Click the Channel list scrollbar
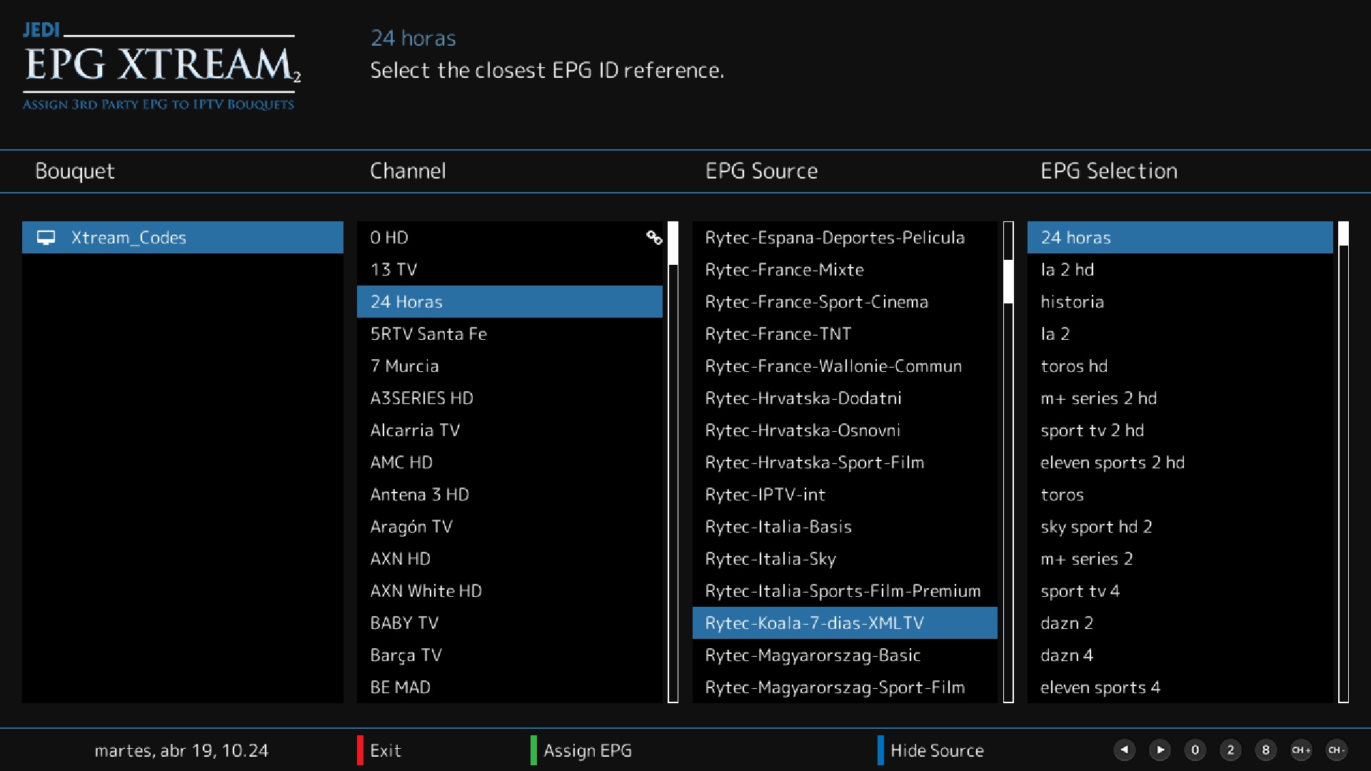The height and width of the screenshot is (771, 1371). click(x=673, y=462)
